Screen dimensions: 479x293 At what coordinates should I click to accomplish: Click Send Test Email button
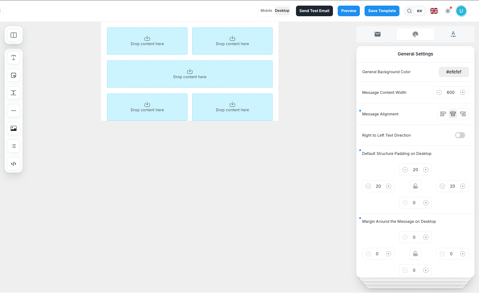314,11
